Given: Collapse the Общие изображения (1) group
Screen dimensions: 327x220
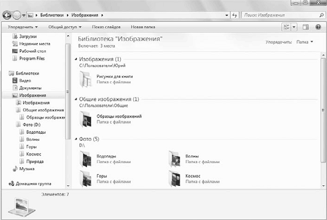Looking at the screenshot, I should point(76,99).
